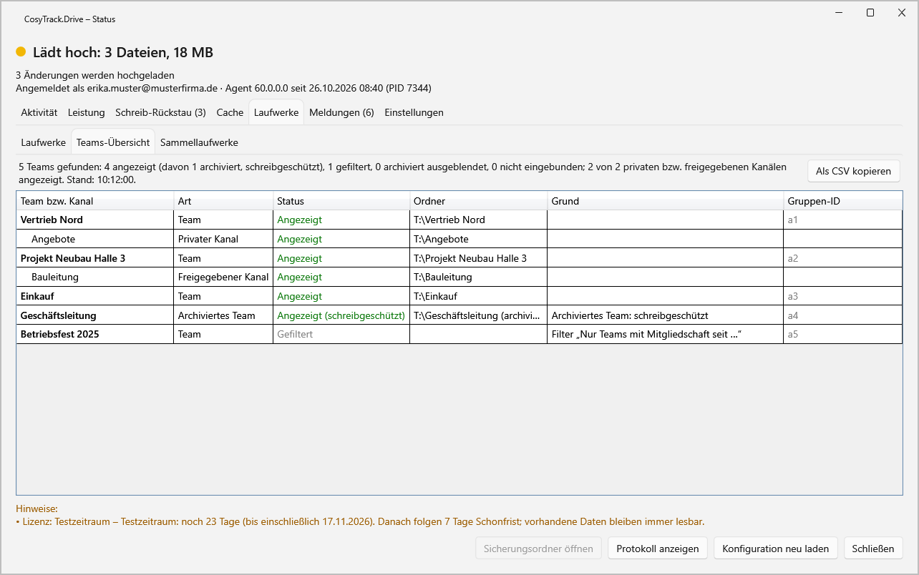
Task: Copy the table via Als CSV kopieren
Action: pos(853,171)
